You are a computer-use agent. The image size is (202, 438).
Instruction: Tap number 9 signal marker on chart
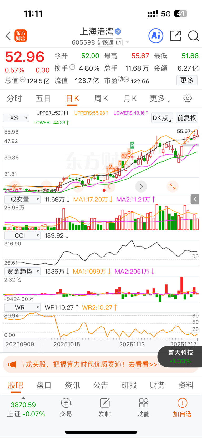132,145
